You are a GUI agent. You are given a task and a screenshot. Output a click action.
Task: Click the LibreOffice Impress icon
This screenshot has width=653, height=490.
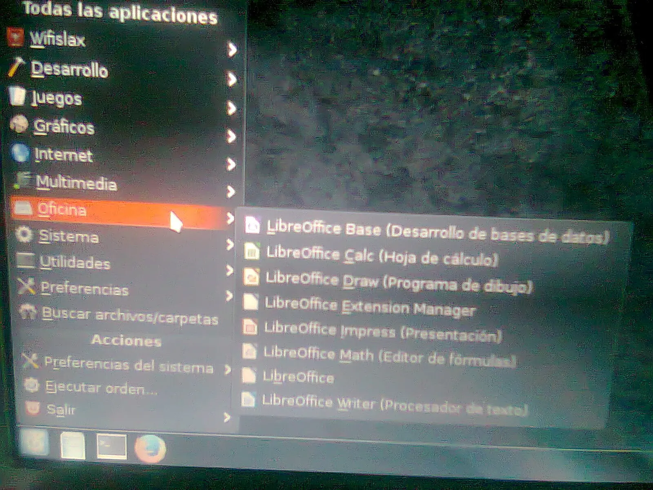pyautogui.click(x=250, y=327)
